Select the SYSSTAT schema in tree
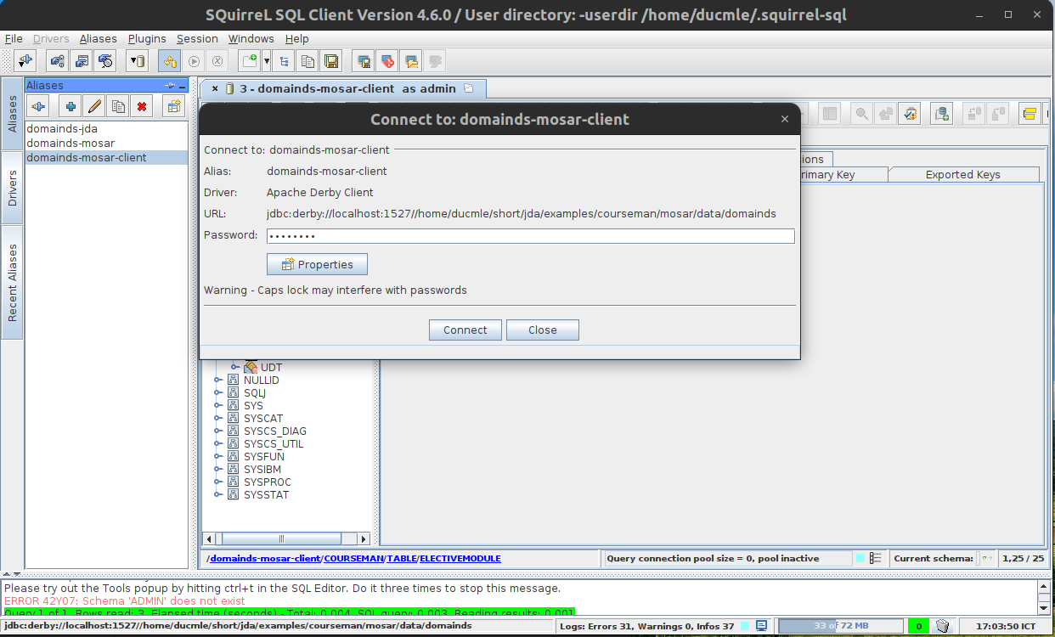The height and width of the screenshot is (637, 1055). pos(267,495)
